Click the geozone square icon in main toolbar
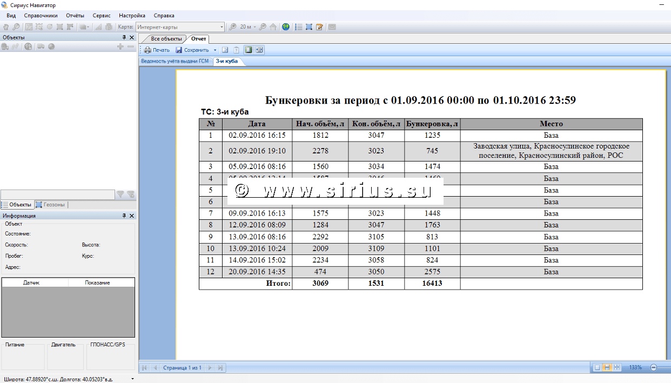671x383 pixels. pyautogui.click(x=308, y=27)
